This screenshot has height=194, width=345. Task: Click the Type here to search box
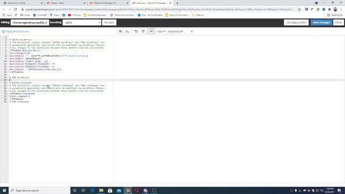tap(39, 190)
